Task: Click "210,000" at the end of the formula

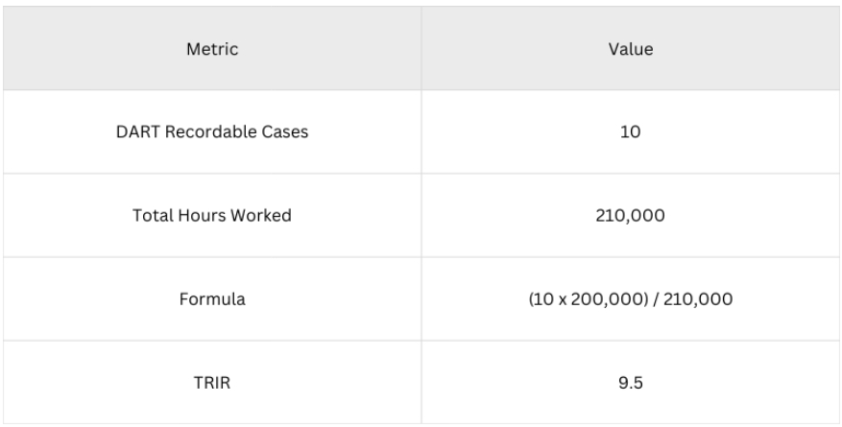Action: click(702, 299)
